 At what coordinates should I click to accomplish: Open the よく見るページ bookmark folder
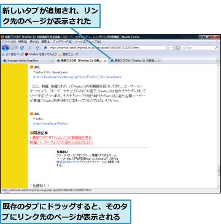13,54
